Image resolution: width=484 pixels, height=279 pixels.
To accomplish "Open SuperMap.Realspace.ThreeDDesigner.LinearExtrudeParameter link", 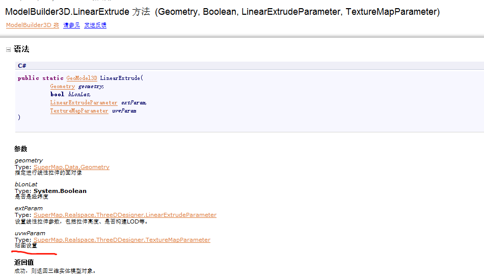I will click(125, 215).
